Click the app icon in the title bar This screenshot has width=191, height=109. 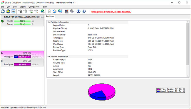3,2
